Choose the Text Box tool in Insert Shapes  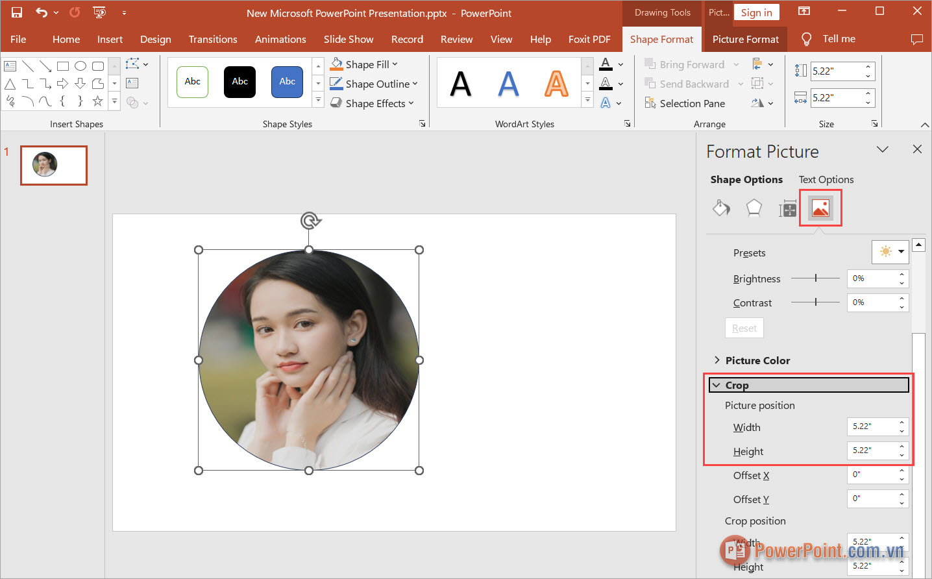click(x=10, y=66)
